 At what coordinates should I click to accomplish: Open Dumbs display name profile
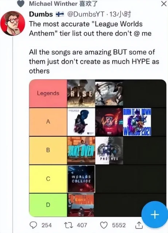click(41, 14)
